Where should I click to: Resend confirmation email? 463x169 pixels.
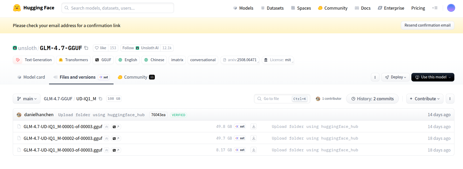click(428, 25)
